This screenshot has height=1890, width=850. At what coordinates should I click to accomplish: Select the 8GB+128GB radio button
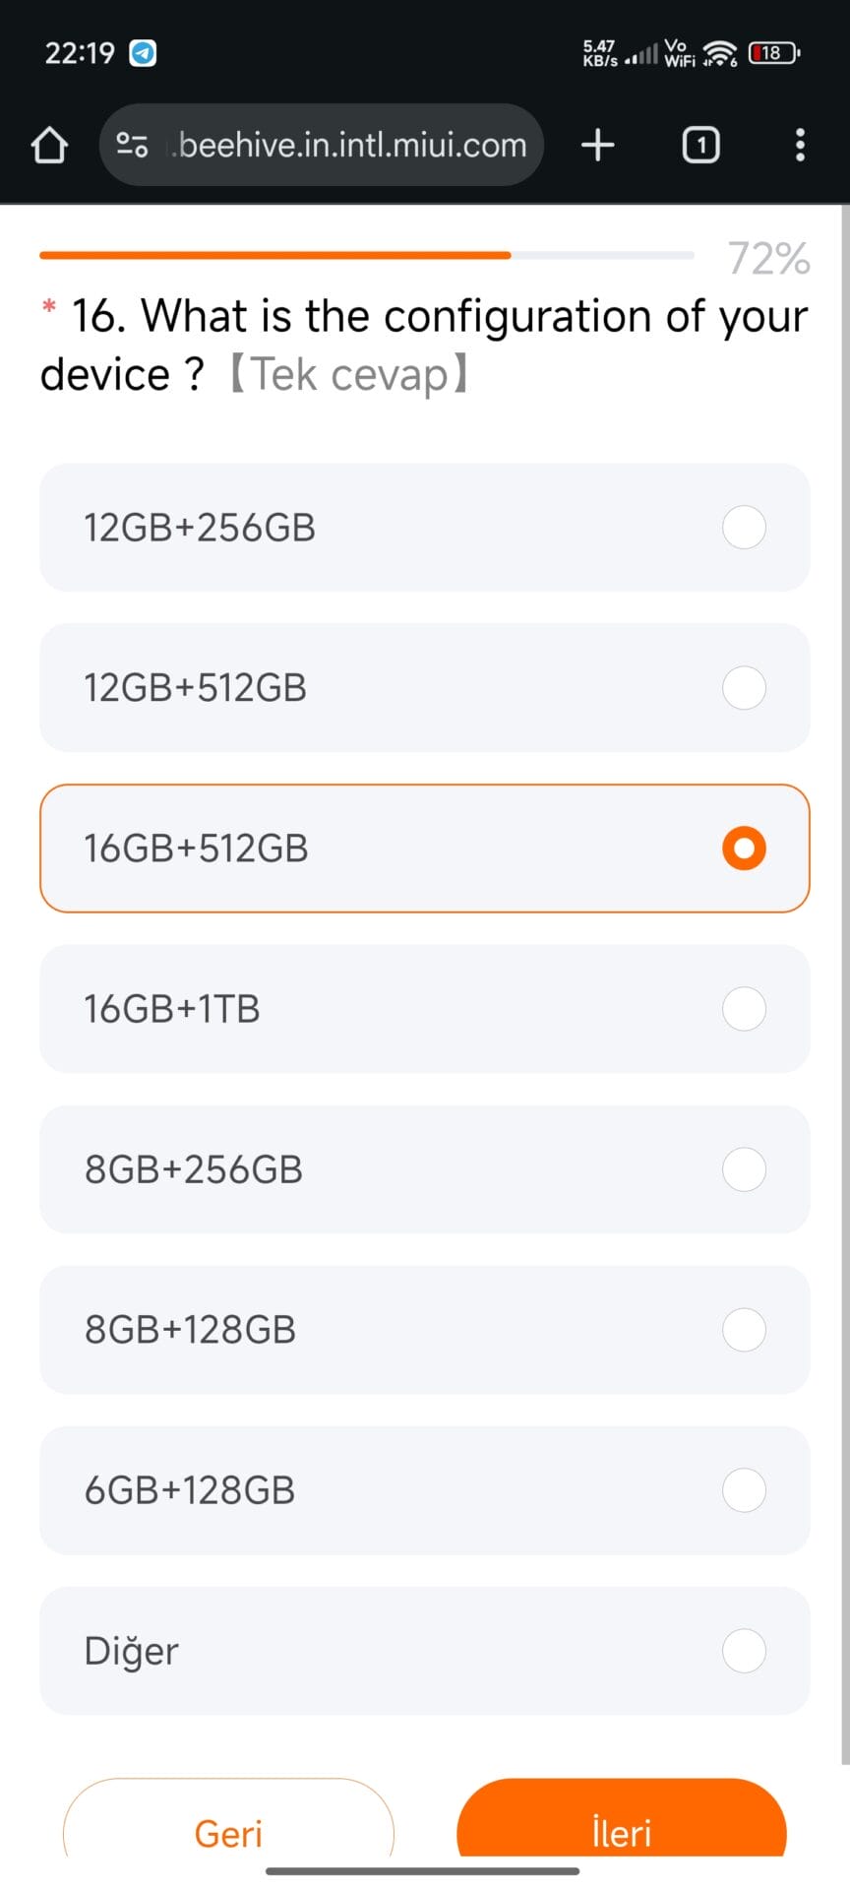tap(744, 1330)
